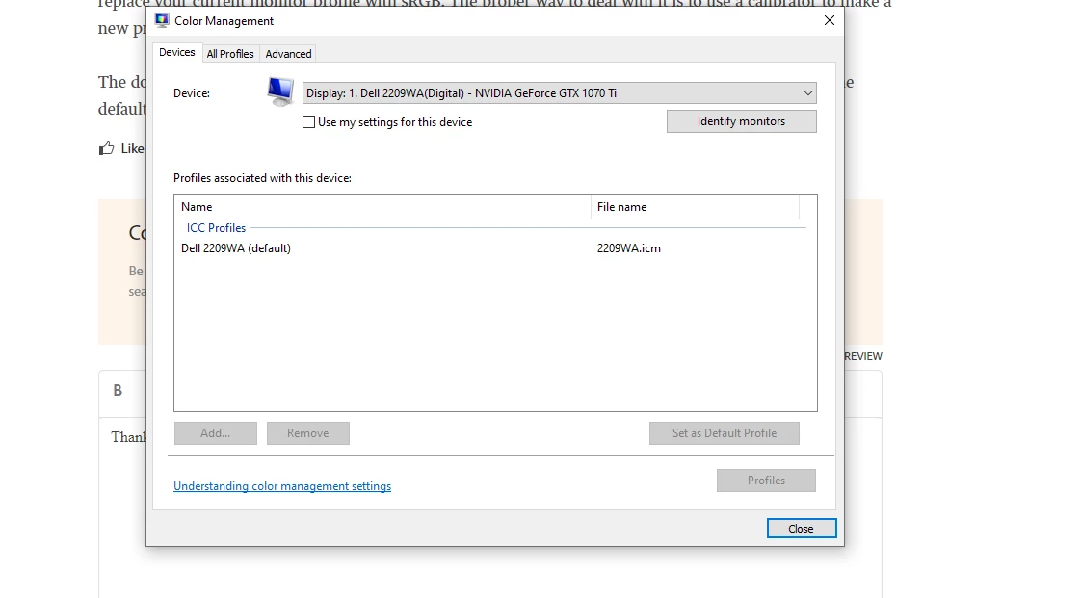Click the Like thumbs-up icon in background page
This screenshot has height=598, width=1081.
tap(106, 148)
